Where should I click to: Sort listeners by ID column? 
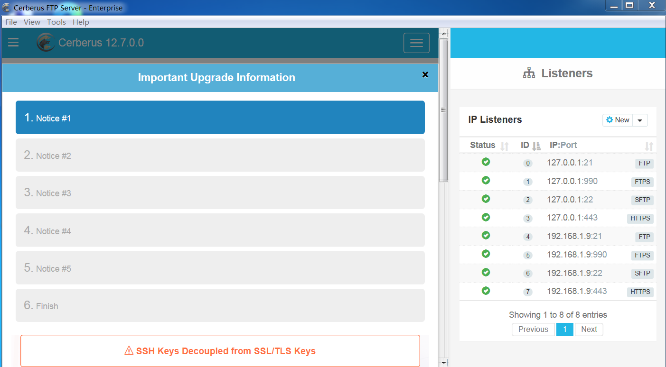[x=531, y=146]
